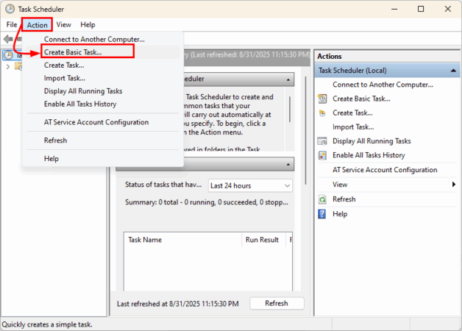
Task: Click Refresh link in Actions pane
Action: click(x=344, y=199)
